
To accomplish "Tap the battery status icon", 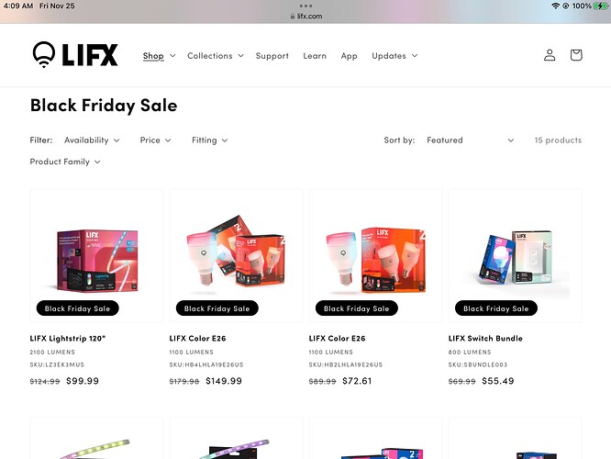I will click(601, 6).
